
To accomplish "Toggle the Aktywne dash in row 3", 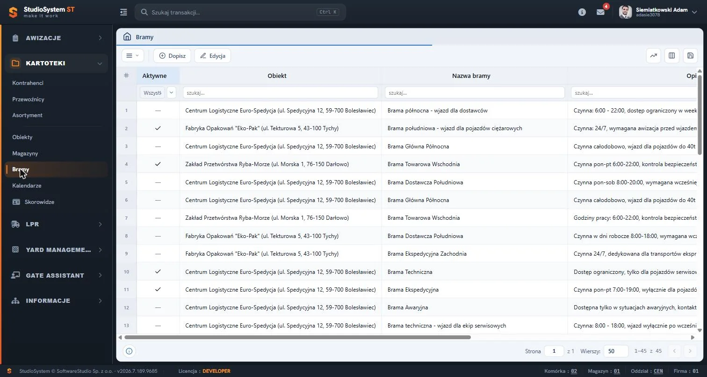I will 158,146.
